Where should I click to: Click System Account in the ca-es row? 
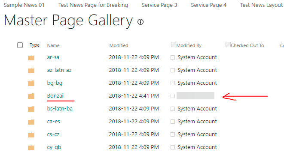click(197, 122)
